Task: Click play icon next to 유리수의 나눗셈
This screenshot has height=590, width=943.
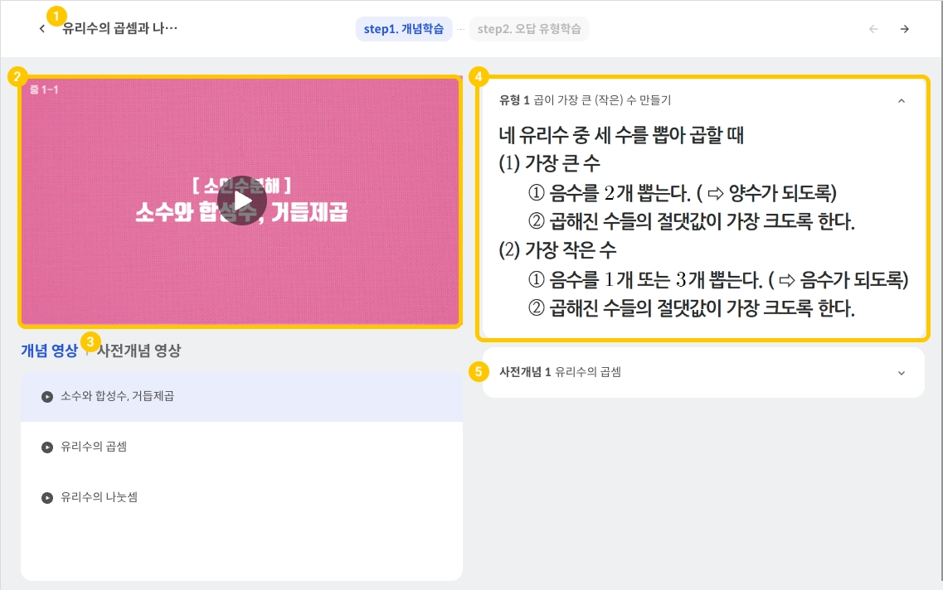Action: (x=47, y=497)
